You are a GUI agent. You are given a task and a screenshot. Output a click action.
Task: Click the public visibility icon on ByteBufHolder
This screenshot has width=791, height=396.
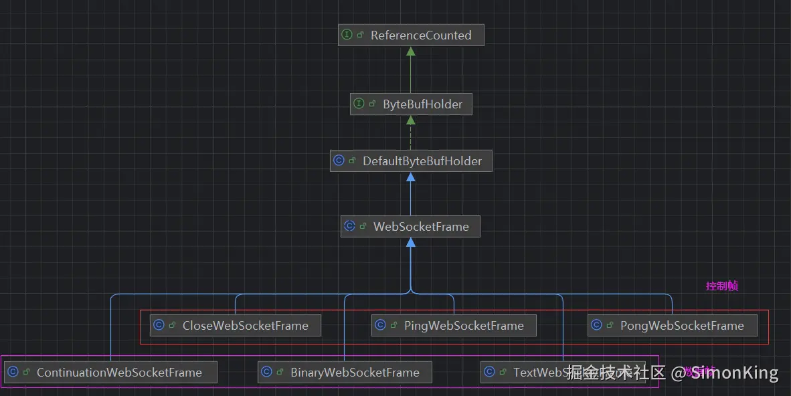pos(372,104)
